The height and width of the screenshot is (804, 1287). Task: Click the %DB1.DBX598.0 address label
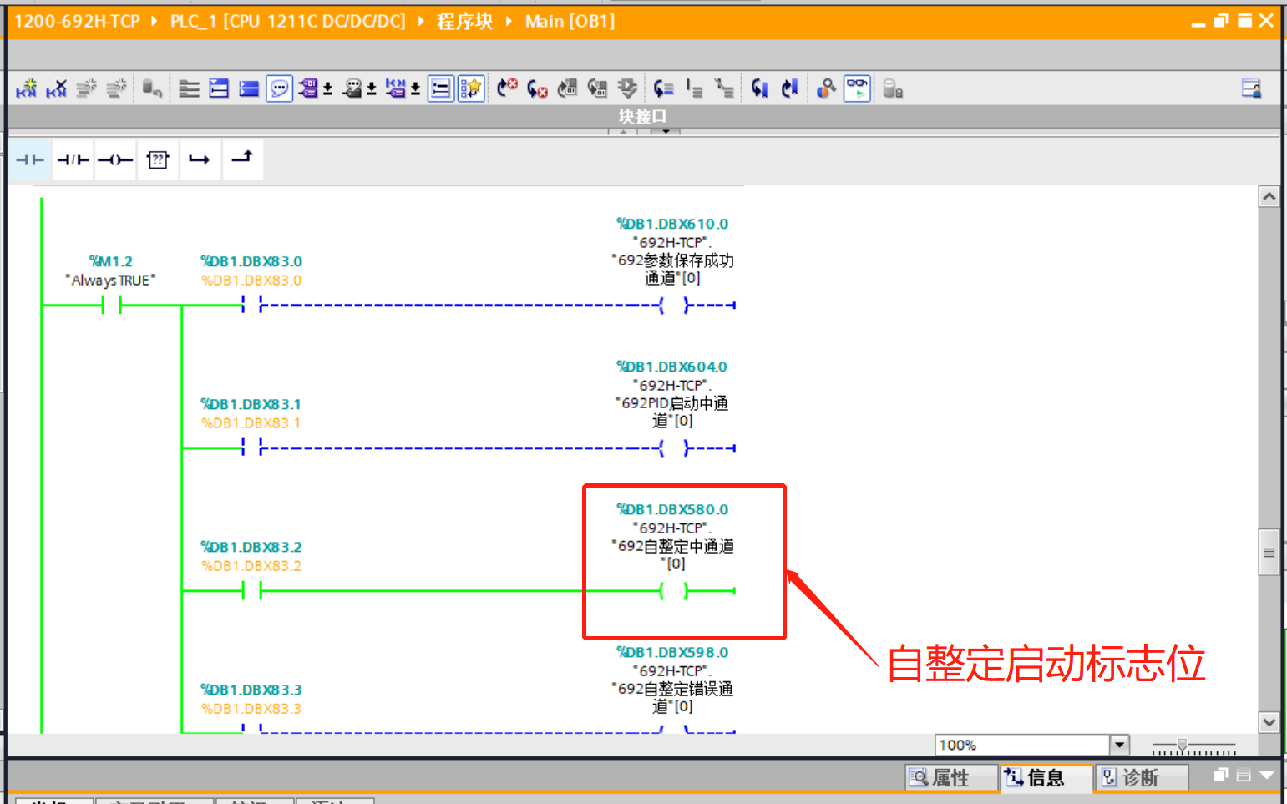pyautogui.click(x=672, y=652)
